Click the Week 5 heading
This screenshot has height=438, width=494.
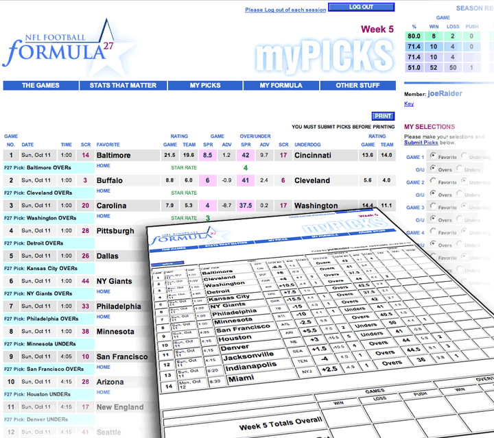tap(377, 29)
